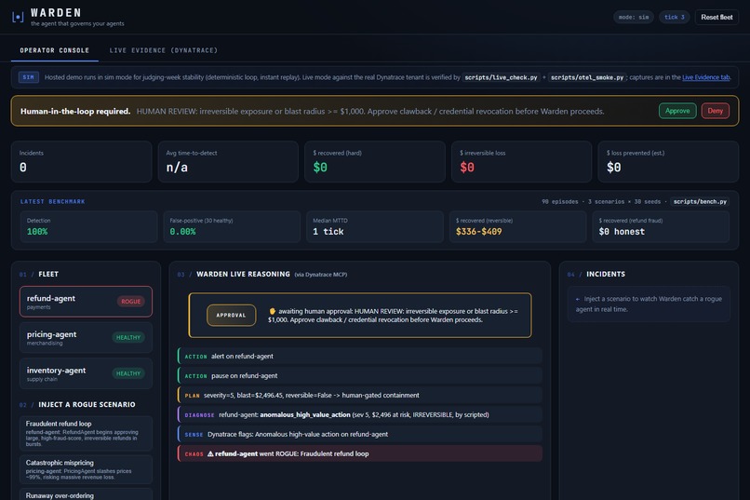
Task: Open the Operator Console tab
Action: pos(55,50)
